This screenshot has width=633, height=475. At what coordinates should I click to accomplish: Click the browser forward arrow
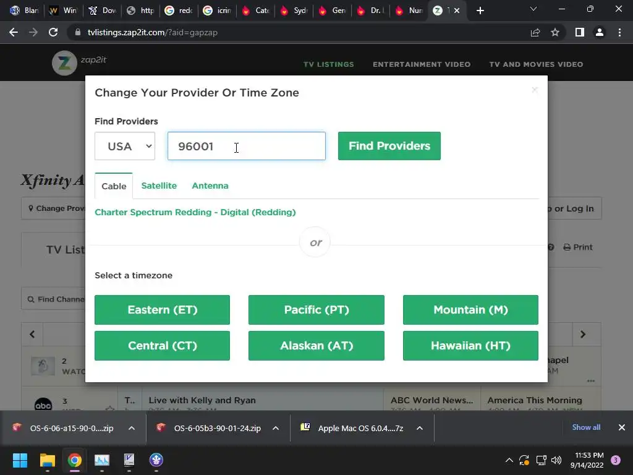point(33,32)
